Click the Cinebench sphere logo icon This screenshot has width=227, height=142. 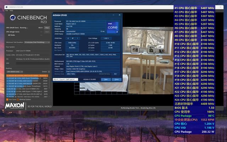tap(13, 18)
